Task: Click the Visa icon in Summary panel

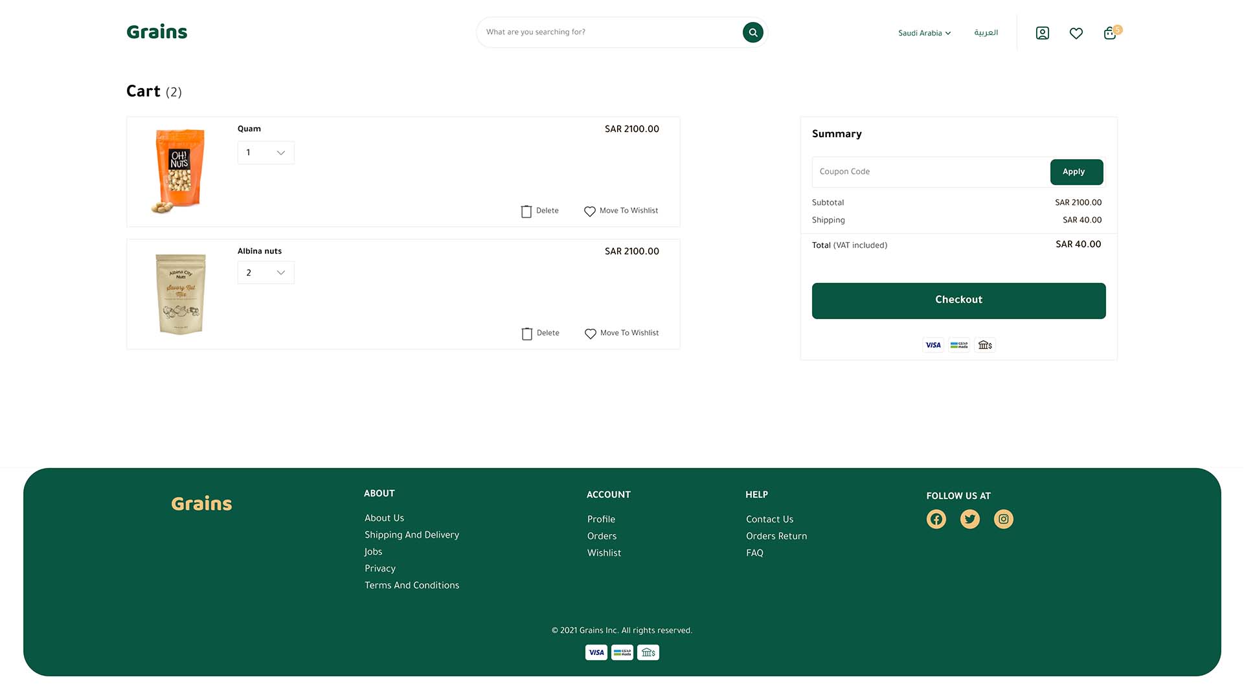Action: coord(933,345)
